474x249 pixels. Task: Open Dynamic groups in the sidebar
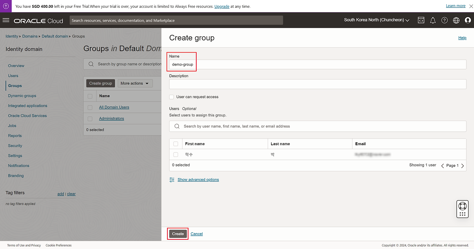click(22, 96)
